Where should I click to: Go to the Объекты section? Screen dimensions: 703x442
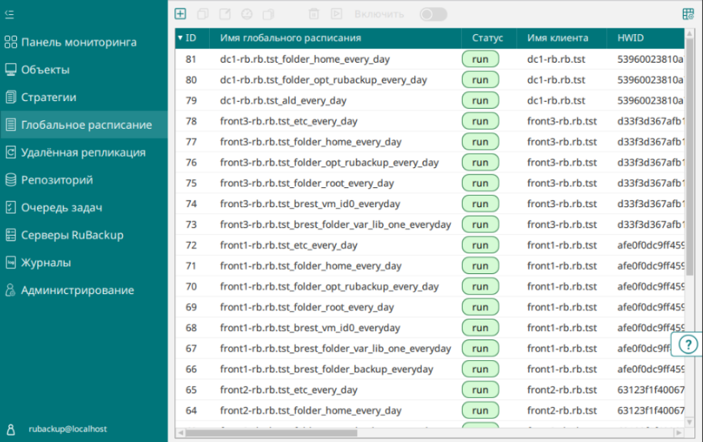[x=84, y=70]
